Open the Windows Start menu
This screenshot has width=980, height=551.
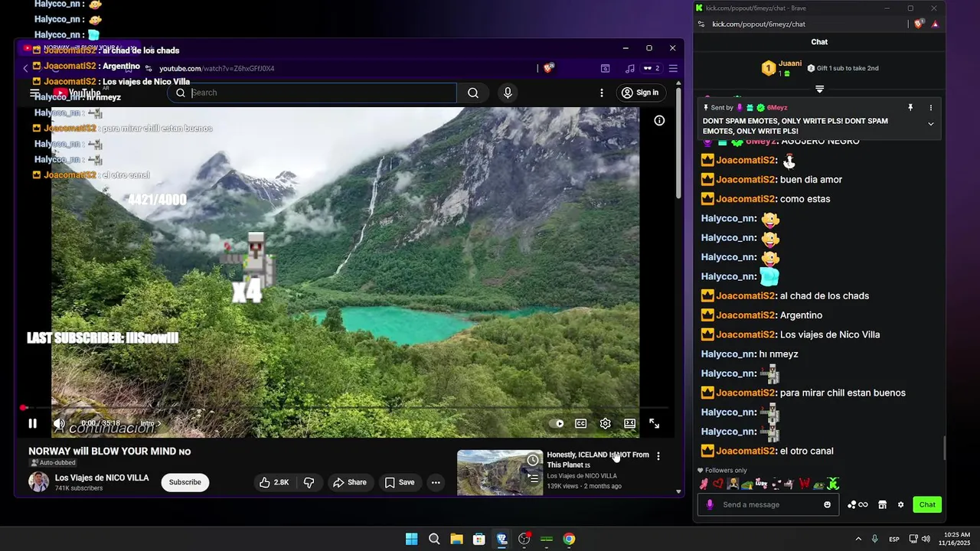click(x=411, y=539)
